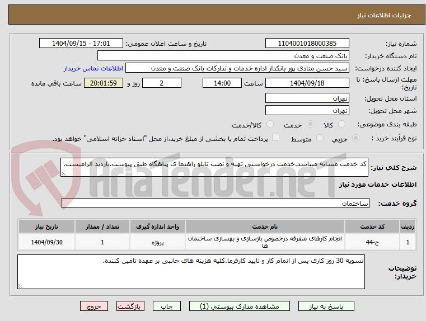Click the announcement date field 1404/09/15 - 17:01
This screenshot has width=426, height=321.
coord(81,44)
